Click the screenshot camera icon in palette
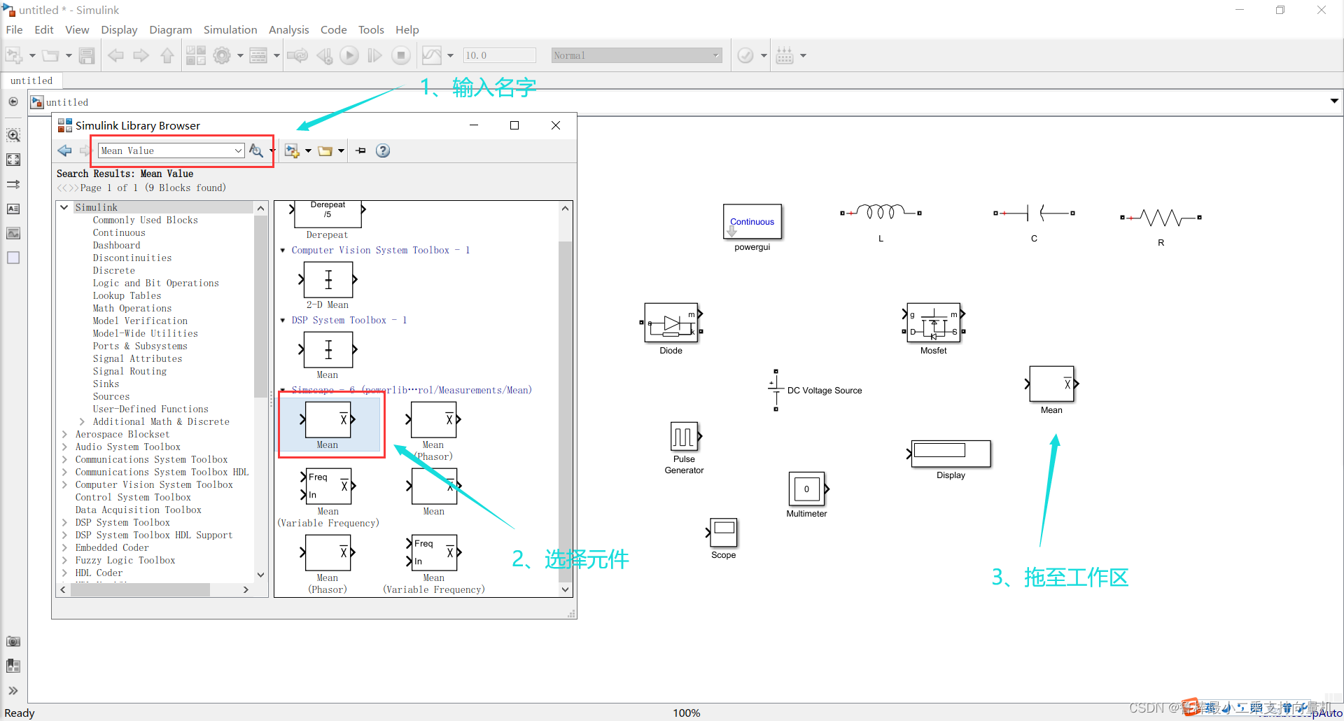Screen dimensions: 1344x721 click(x=13, y=641)
